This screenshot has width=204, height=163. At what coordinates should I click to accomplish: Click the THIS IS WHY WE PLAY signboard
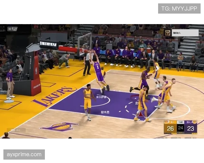[49, 44]
